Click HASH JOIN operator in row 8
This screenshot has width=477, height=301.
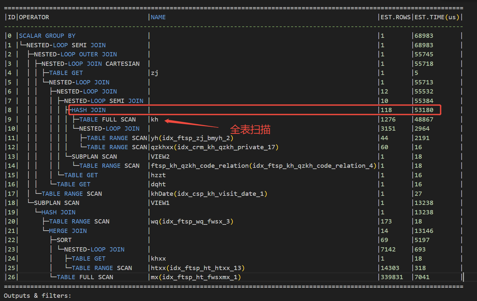[88, 110]
